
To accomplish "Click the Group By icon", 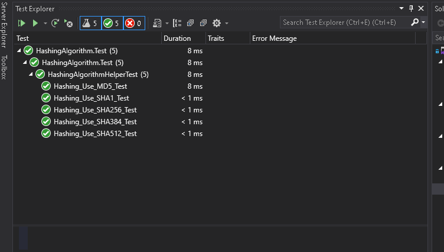I will (177, 23).
